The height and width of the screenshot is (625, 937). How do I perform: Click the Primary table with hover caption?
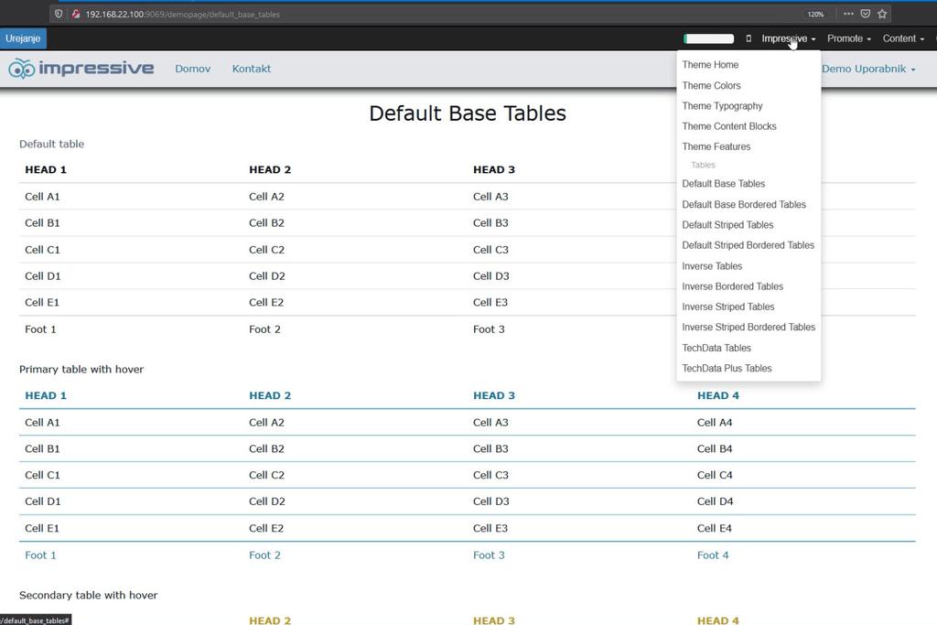tap(81, 370)
